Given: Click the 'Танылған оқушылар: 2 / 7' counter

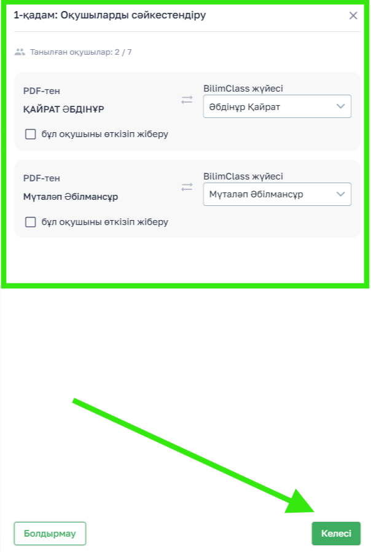Looking at the screenshot, I should tap(81, 52).
